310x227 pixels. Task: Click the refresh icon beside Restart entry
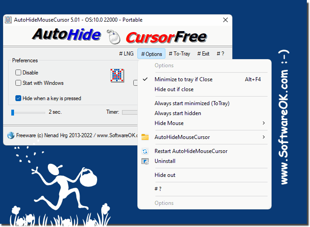click(145, 151)
